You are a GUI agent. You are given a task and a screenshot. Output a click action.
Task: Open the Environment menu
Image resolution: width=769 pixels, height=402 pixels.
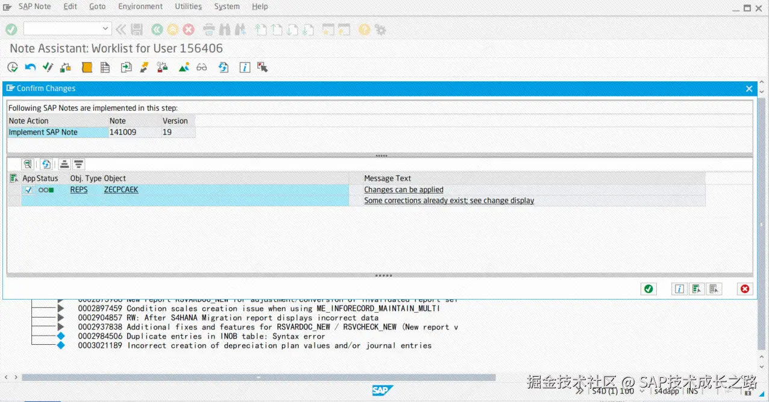point(140,6)
